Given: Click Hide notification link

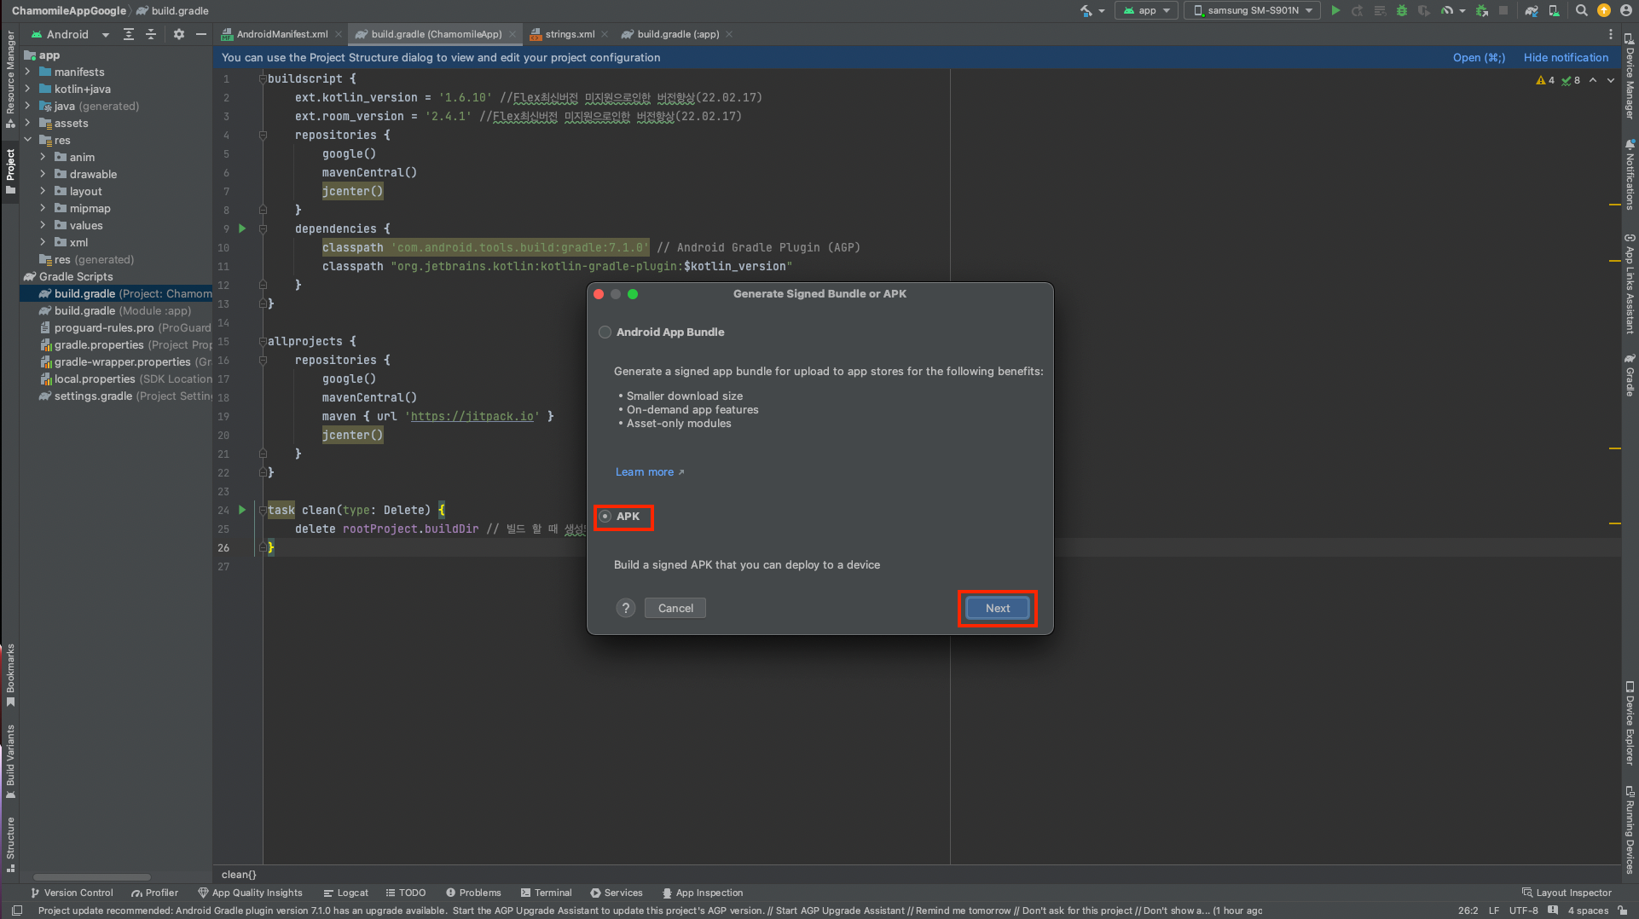Looking at the screenshot, I should click(1566, 57).
